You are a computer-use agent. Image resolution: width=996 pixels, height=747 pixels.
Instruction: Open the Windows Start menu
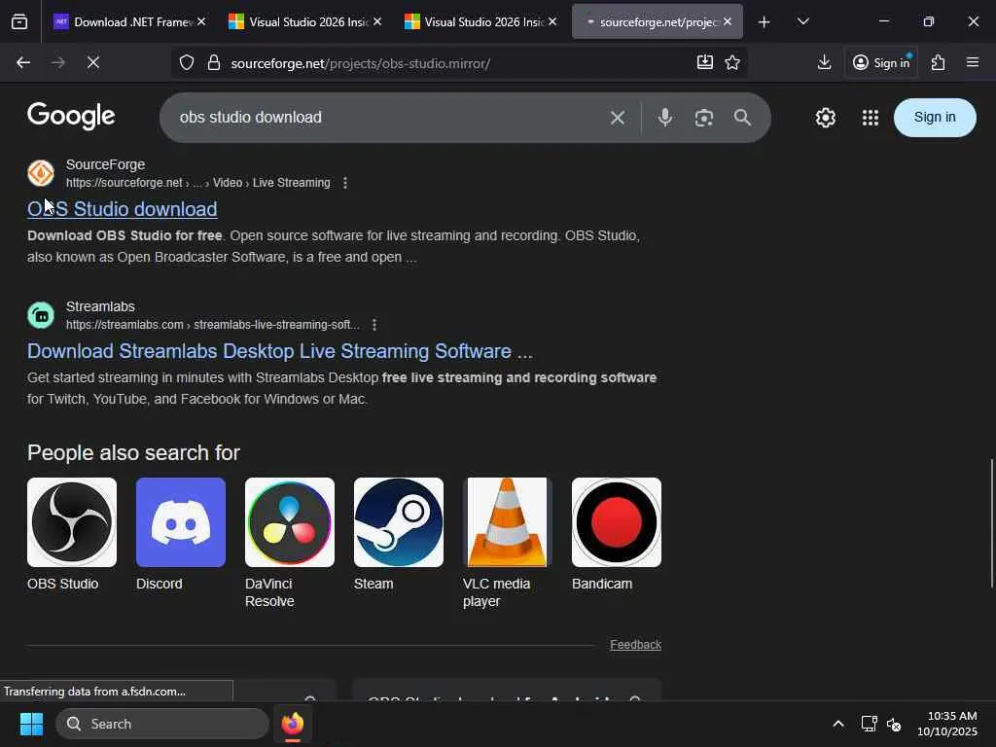[x=31, y=724]
